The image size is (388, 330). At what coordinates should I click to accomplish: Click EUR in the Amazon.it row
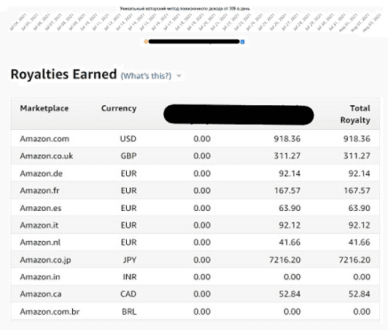129,225
